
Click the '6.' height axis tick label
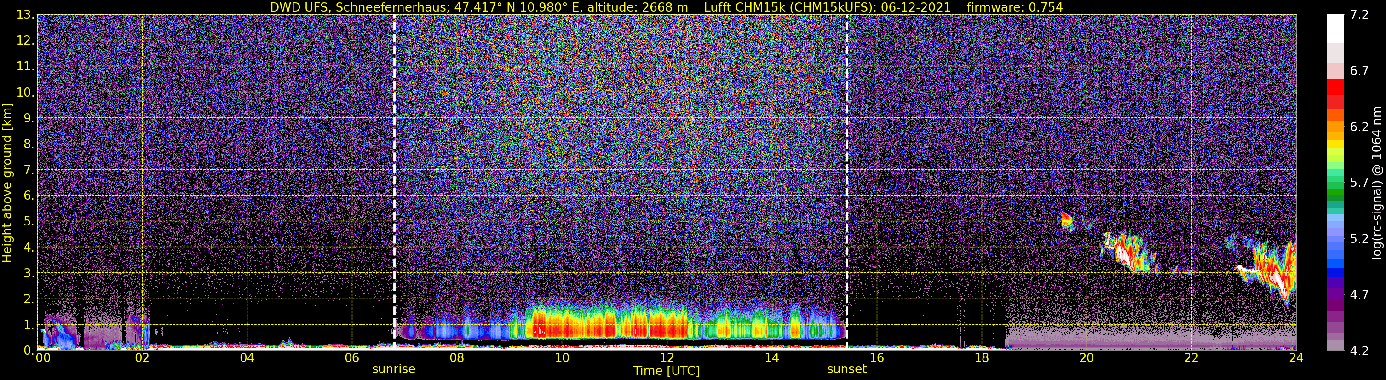[x=29, y=196]
